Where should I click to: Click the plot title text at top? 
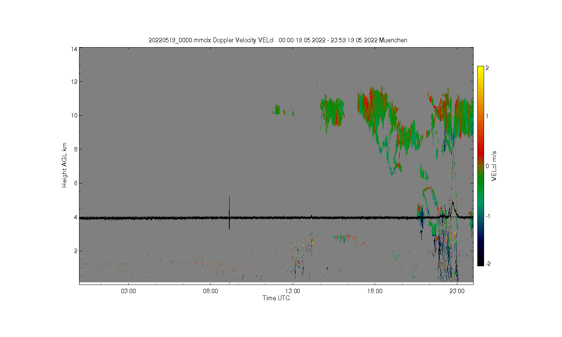click(278, 40)
